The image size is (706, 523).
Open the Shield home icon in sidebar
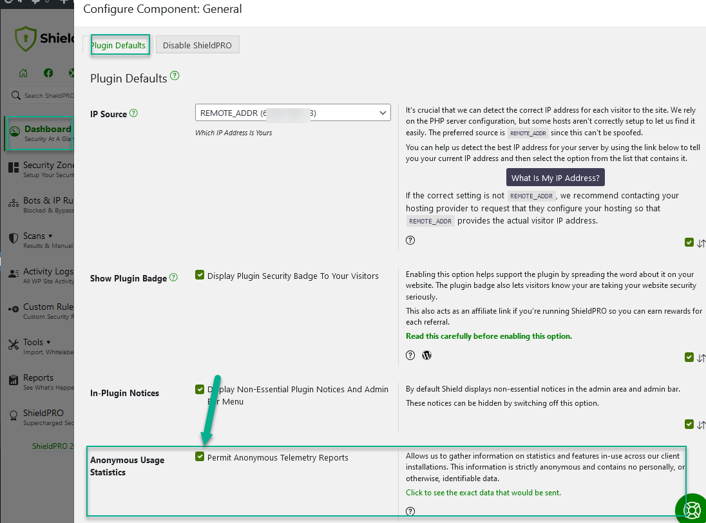tap(23, 73)
